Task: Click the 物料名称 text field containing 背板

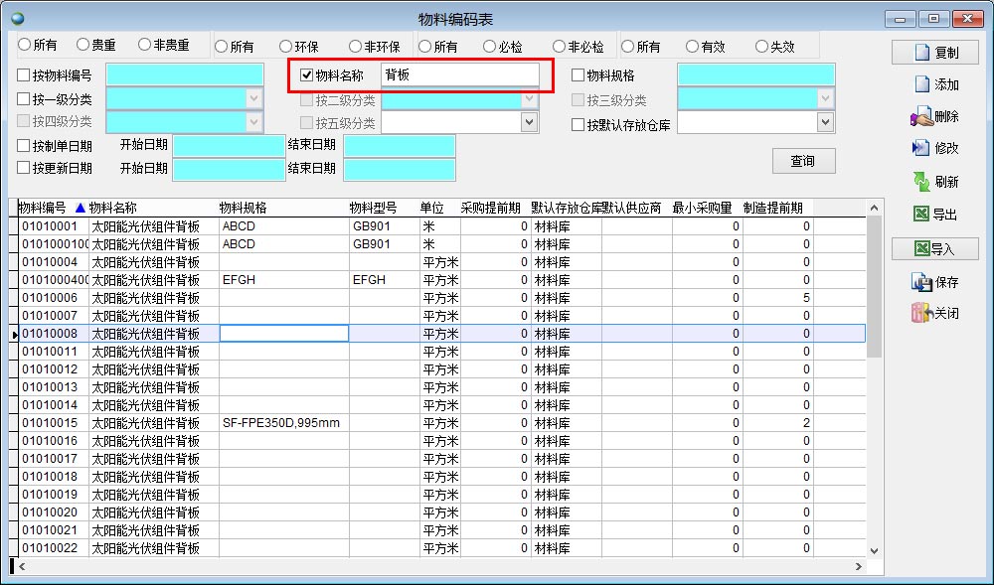Action: click(459, 75)
